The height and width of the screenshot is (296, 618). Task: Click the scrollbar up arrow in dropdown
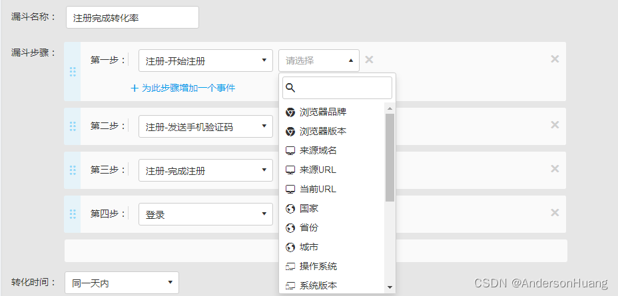pos(390,108)
